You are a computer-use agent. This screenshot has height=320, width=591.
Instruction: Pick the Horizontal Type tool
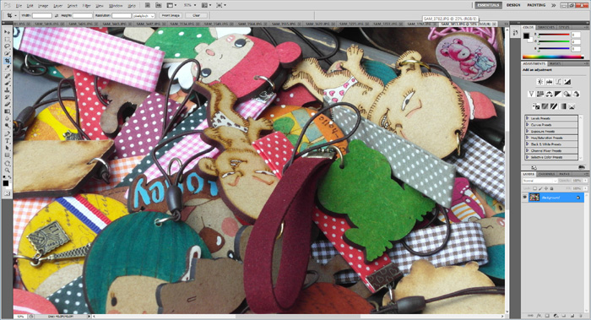click(x=7, y=141)
